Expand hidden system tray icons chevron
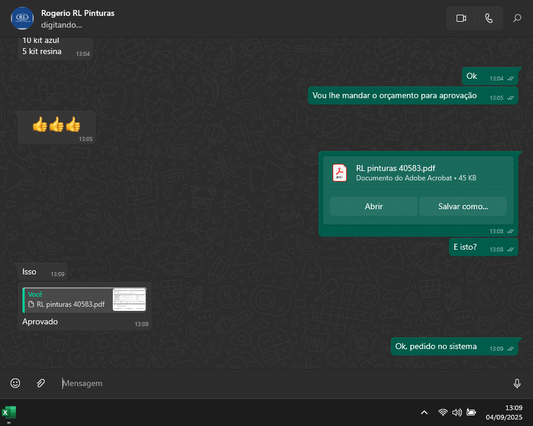The height and width of the screenshot is (426, 533). [x=424, y=412]
